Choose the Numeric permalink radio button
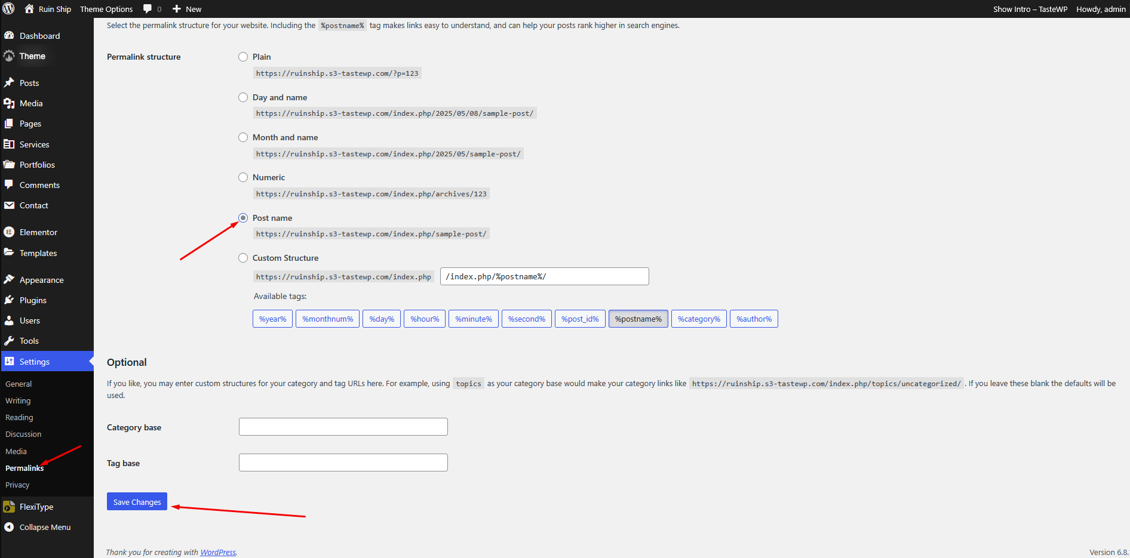This screenshot has height=558, width=1130. coord(243,177)
